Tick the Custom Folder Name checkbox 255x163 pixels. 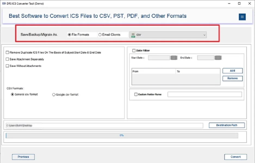pos(136,95)
